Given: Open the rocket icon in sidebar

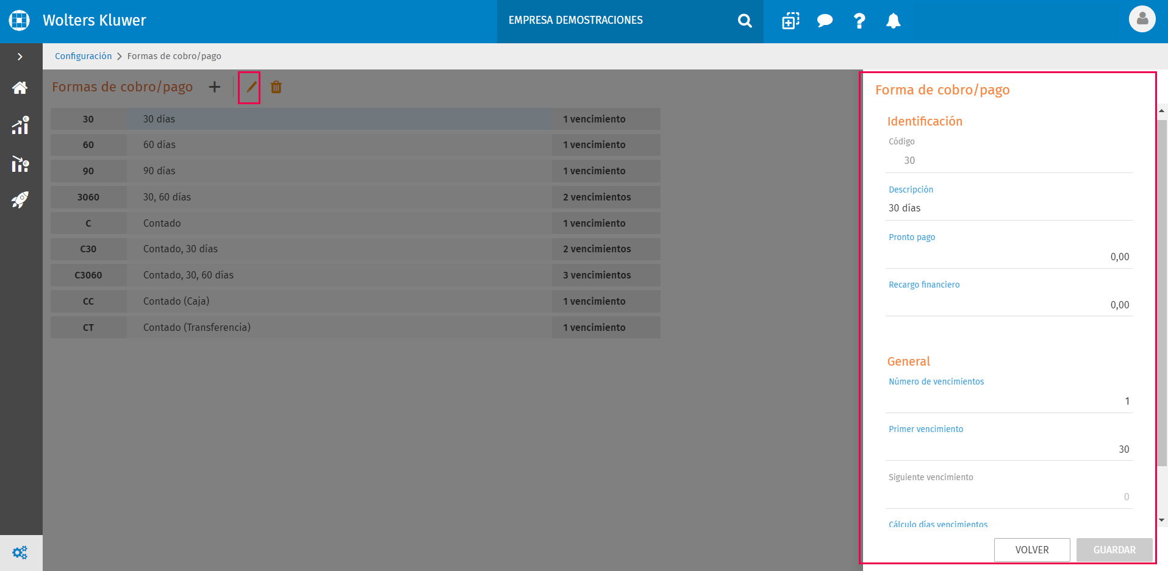Looking at the screenshot, I should point(20,200).
